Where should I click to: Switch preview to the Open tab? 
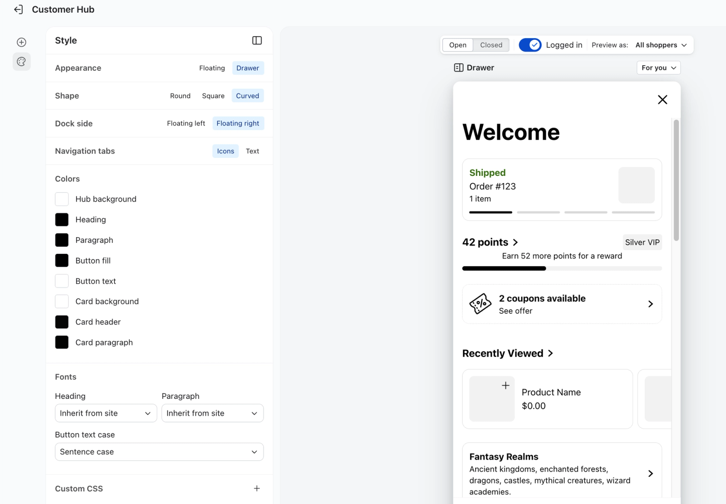[x=458, y=45]
